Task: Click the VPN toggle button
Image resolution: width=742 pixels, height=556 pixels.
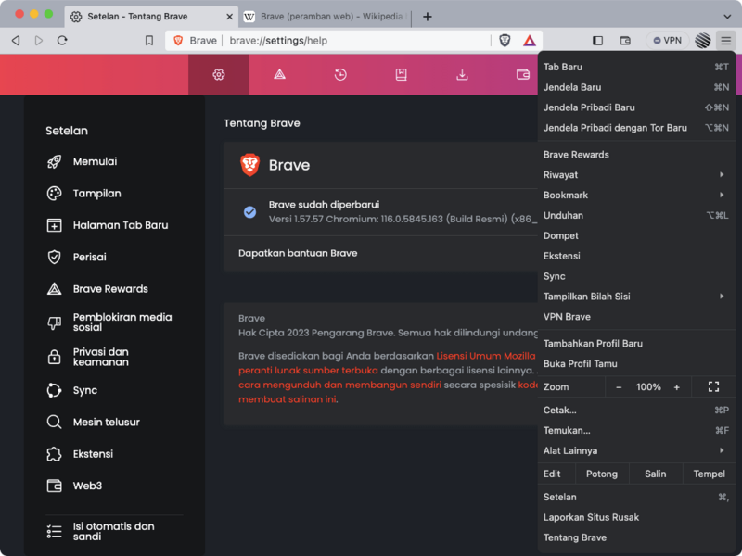Action: 666,41
